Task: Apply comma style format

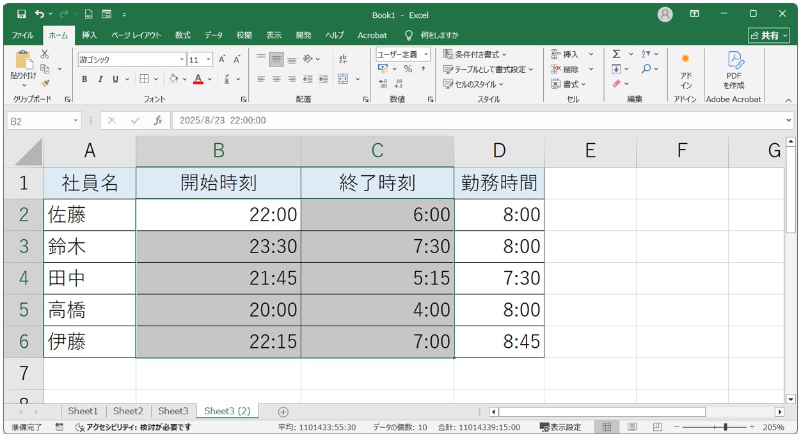Action: (x=423, y=69)
